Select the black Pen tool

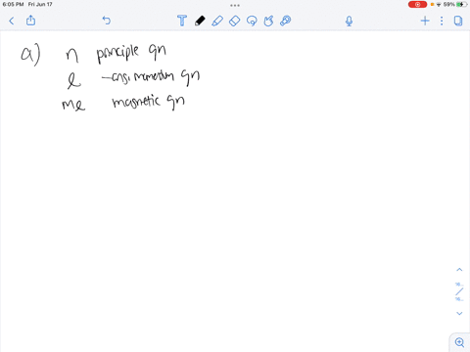(x=200, y=21)
